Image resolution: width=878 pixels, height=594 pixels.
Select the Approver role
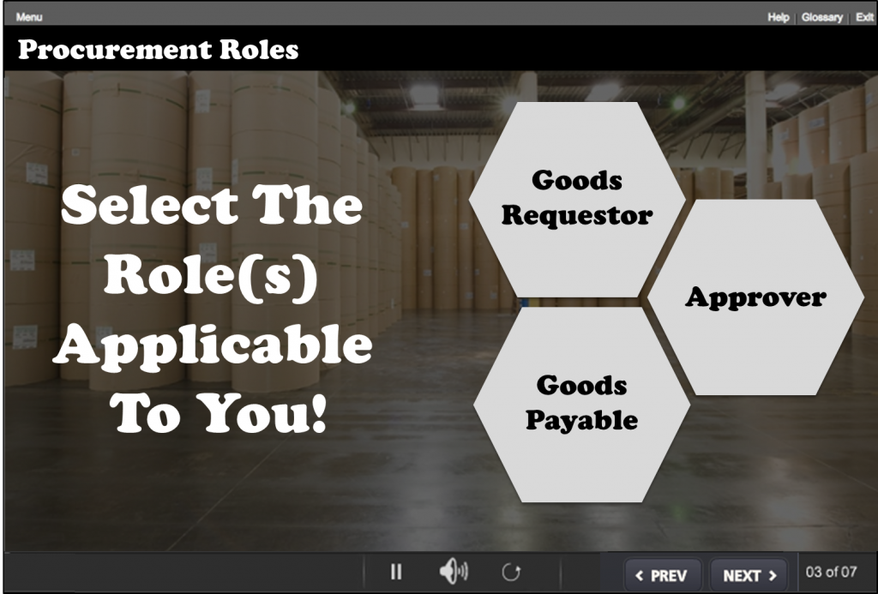(756, 297)
